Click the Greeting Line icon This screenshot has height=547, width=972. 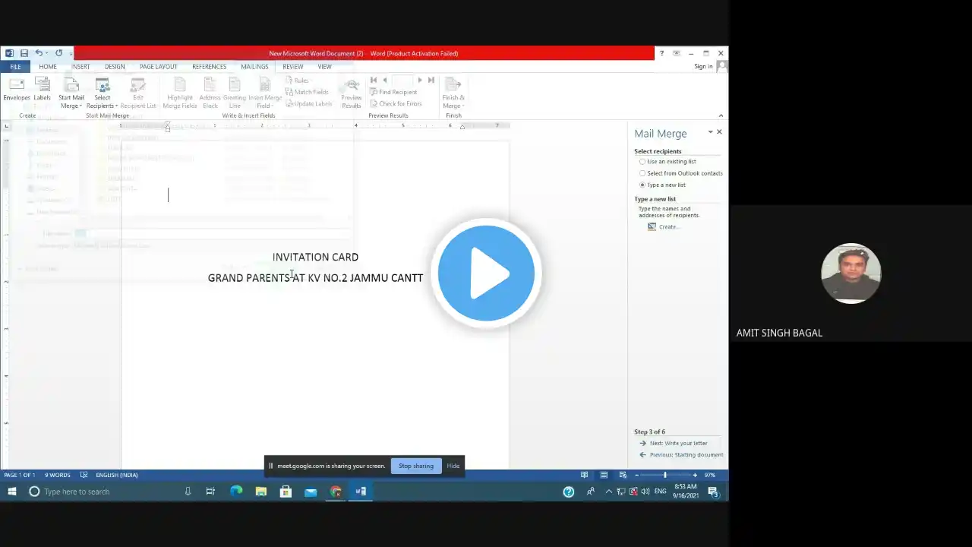[235, 93]
